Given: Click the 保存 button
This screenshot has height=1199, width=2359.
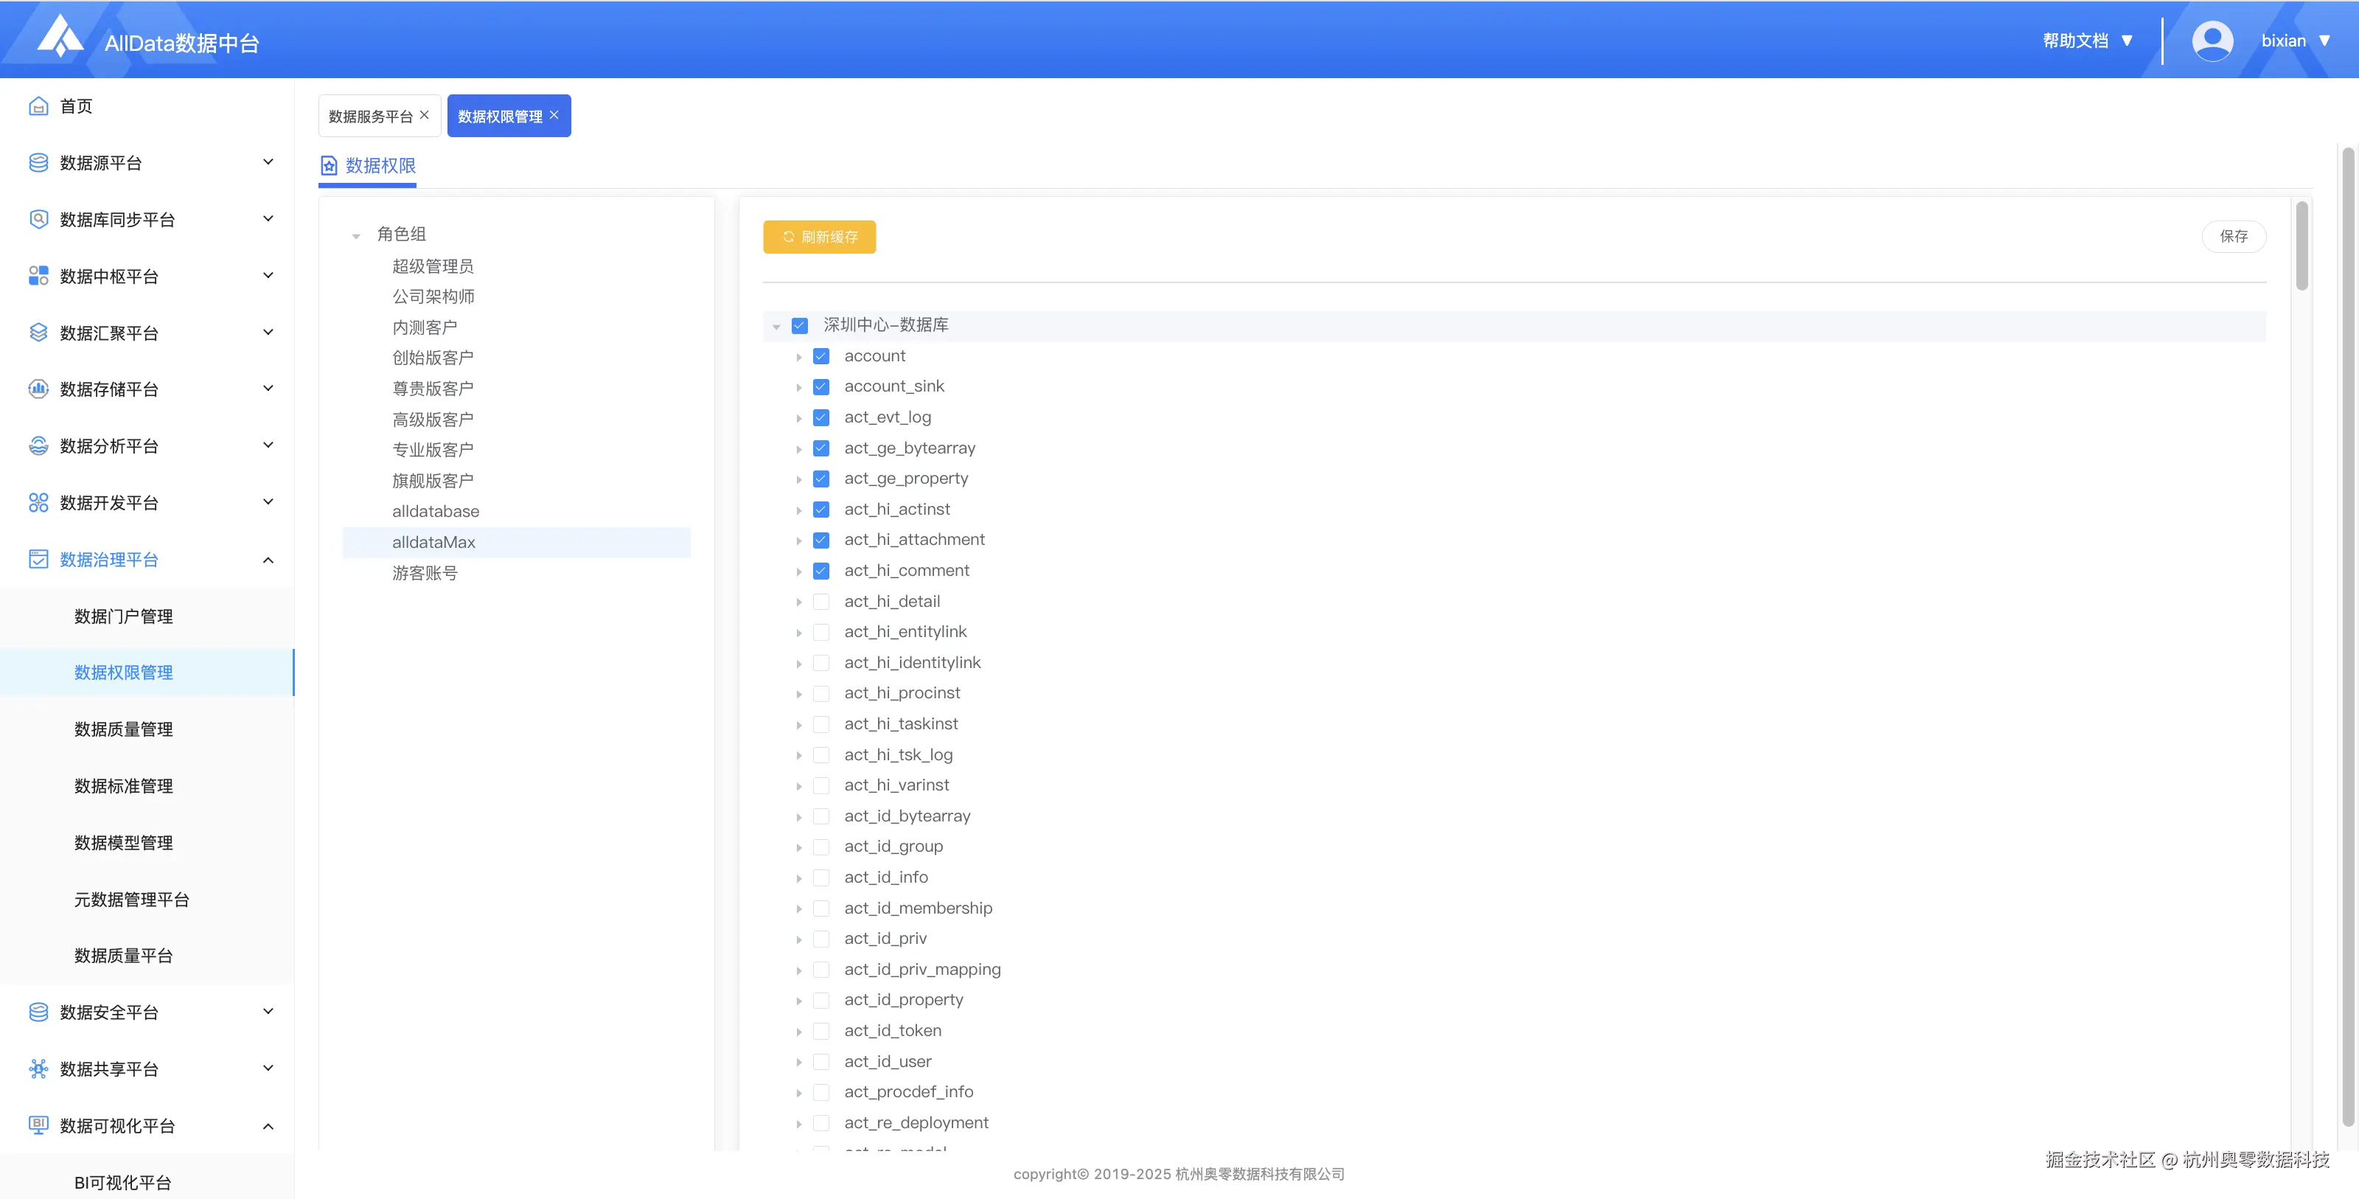Looking at the screenshot, I should pos(2233,236).
